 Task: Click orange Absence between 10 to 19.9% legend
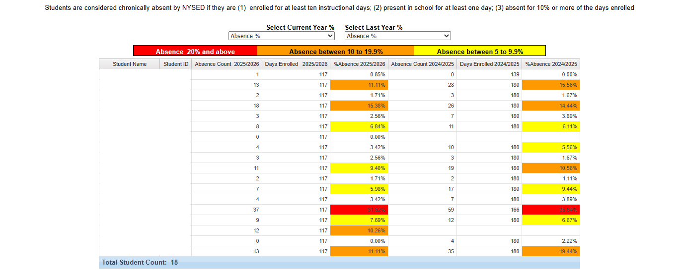pyautogui.click(x=336, y=51)
